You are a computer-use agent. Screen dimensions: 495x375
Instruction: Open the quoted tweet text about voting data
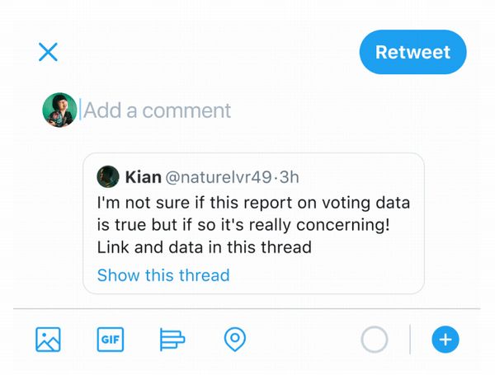[x=253, y=224]
